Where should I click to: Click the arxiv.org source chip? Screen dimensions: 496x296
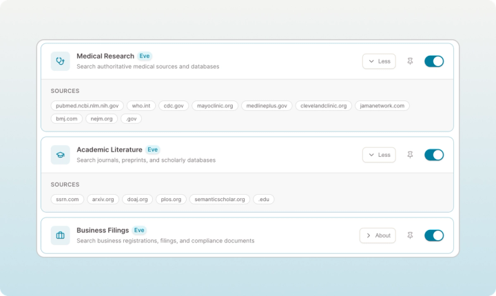[x=103, y=199]
